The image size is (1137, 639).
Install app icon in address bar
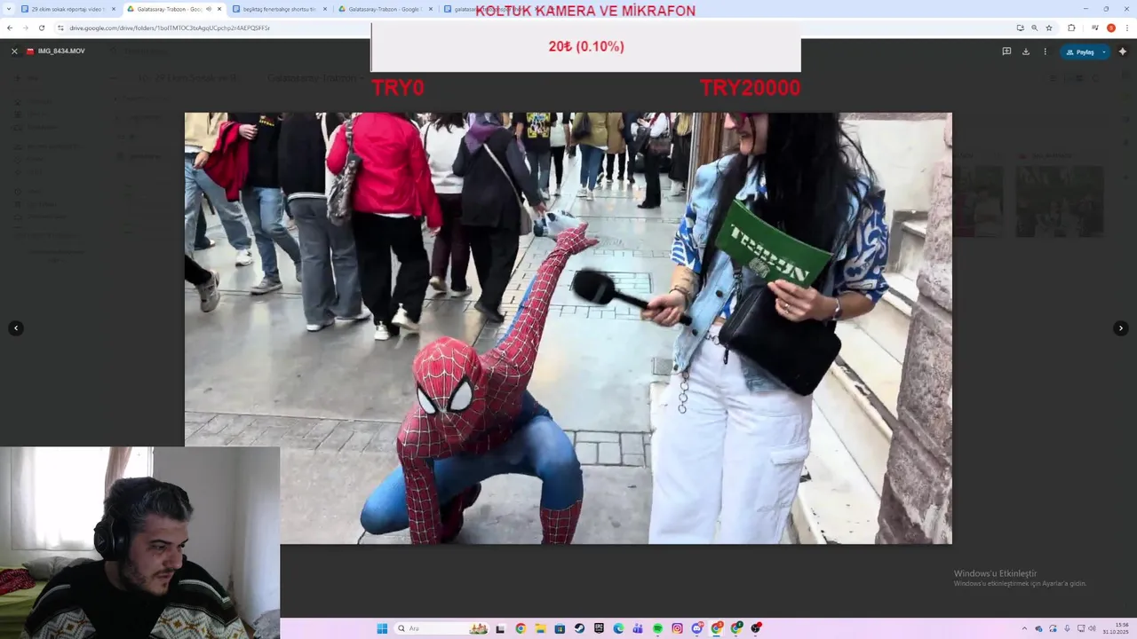[x=1020, y=28]
